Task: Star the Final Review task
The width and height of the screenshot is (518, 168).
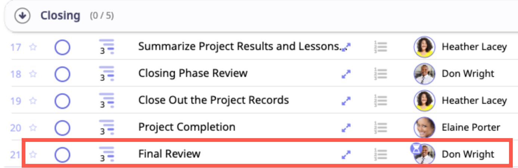Action: click(33, 154)
